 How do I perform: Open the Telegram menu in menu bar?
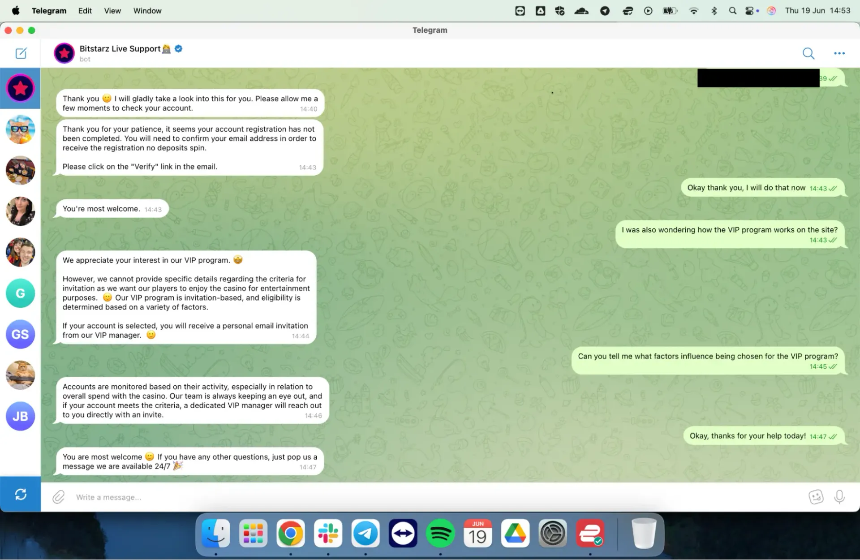pyautogui.click(x=49, y=11)
